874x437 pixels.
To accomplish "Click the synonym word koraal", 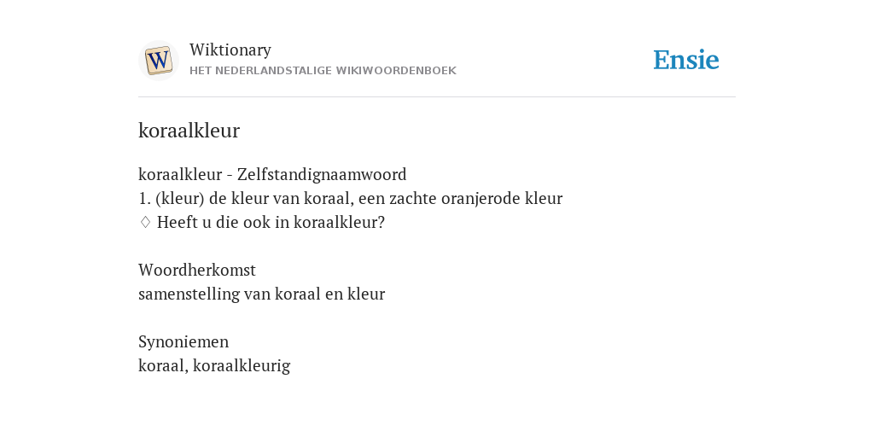I will coord(161,365).
